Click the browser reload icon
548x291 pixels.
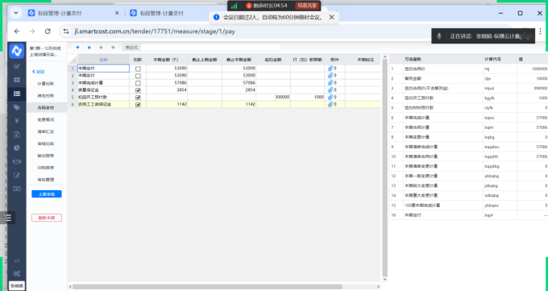48,31
